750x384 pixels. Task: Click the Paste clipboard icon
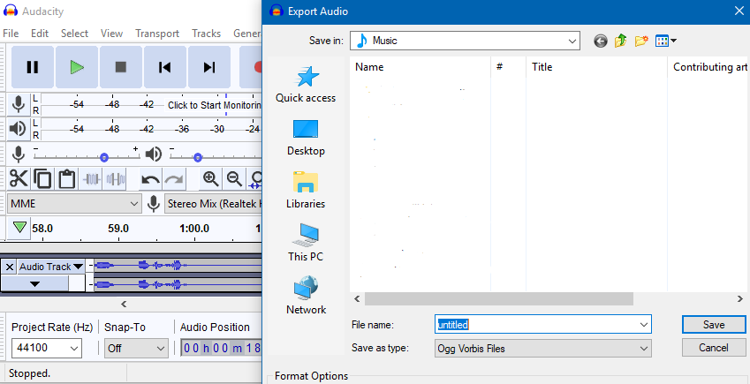pyautogui.click(x=67, y=179)
